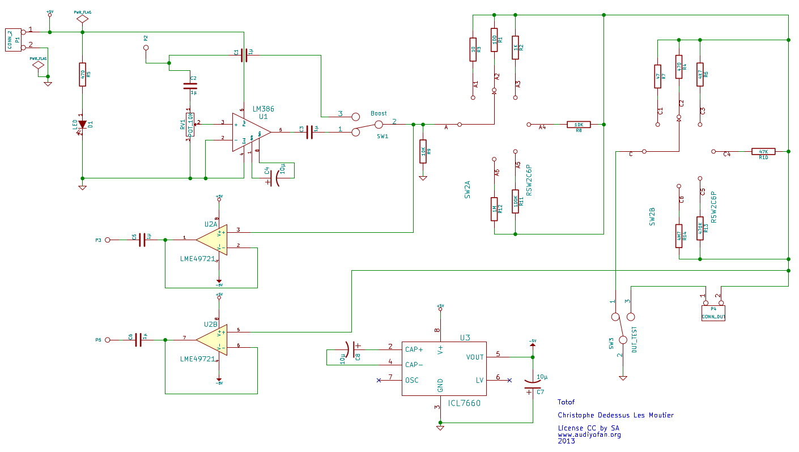Viewport: 799px width, 452px height.
Task: Click the 'www.audiyofan.org' text
Action: (x=589, y=435)
